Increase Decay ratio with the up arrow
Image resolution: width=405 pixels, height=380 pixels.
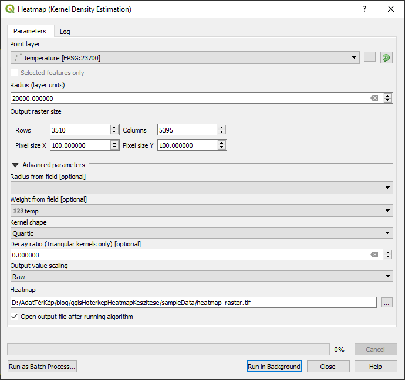click(x=388, y=252)
